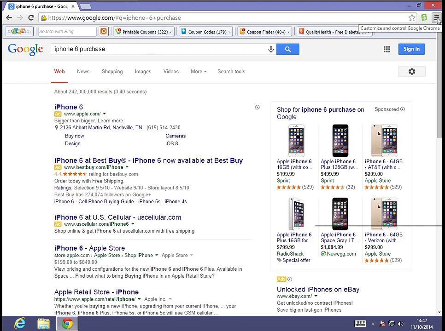Viewport: 445px width, 331px height.
Task: Switch to the Videos tab
Action: tap(171, 71)
